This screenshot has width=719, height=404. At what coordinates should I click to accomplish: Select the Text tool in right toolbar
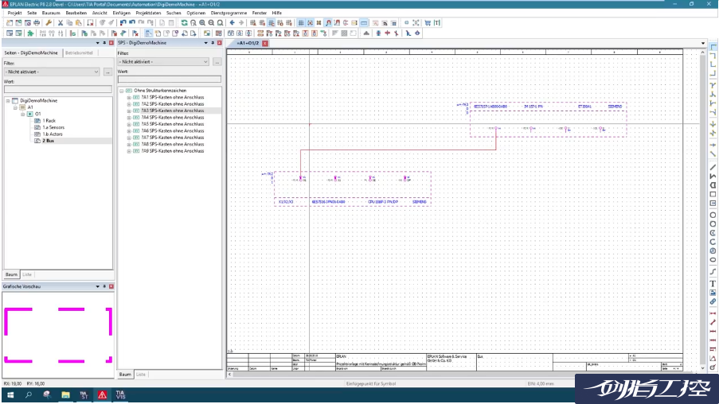tap(713, 283)
